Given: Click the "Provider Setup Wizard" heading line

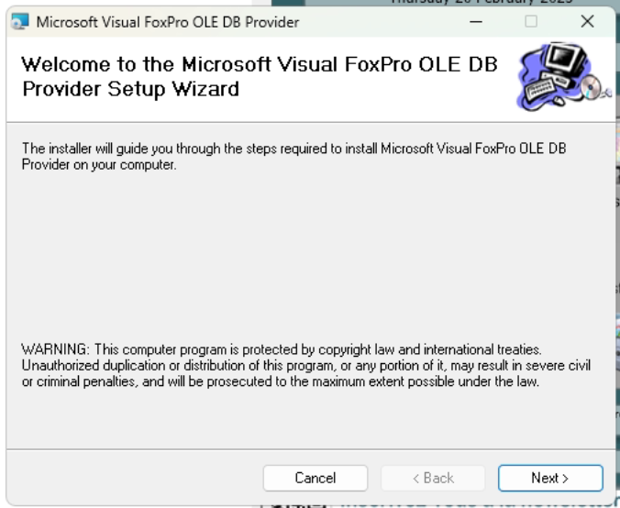Looking at the screenshot, I should tap(129, 89).
